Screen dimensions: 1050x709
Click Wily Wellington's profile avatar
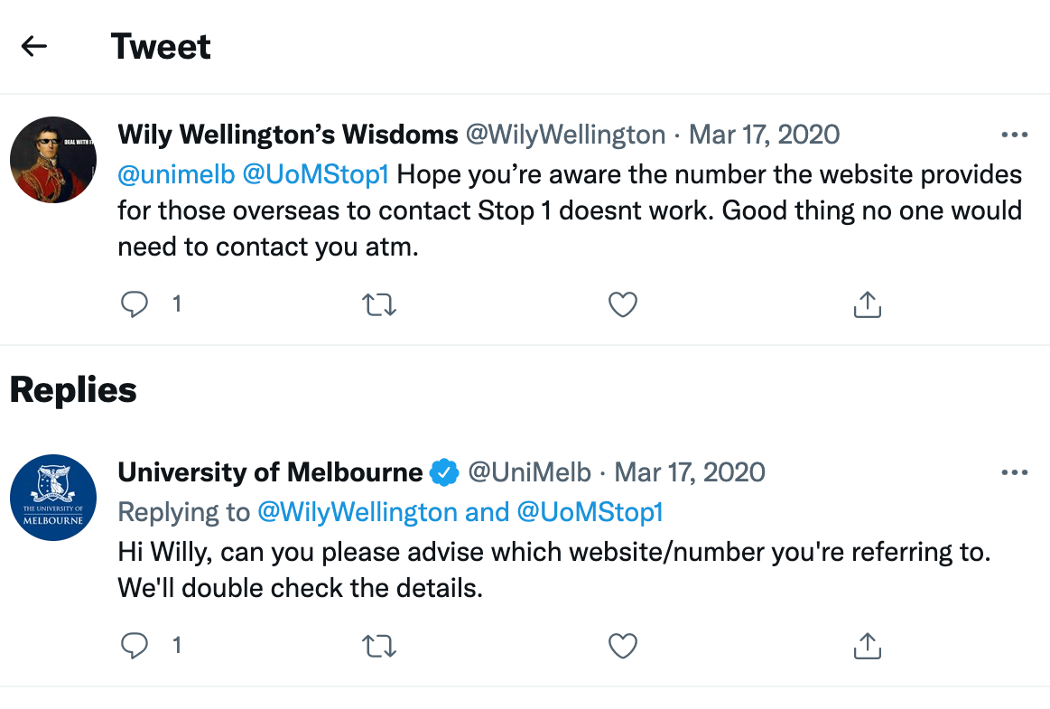(x=53, y=160)
